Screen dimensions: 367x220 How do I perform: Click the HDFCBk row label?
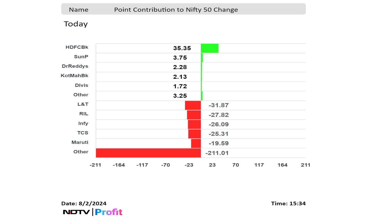(x=77, y=47)
